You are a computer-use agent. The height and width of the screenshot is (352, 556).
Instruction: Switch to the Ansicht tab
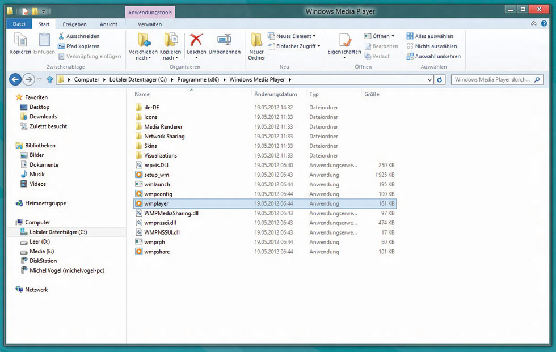(x=108, y=24)
